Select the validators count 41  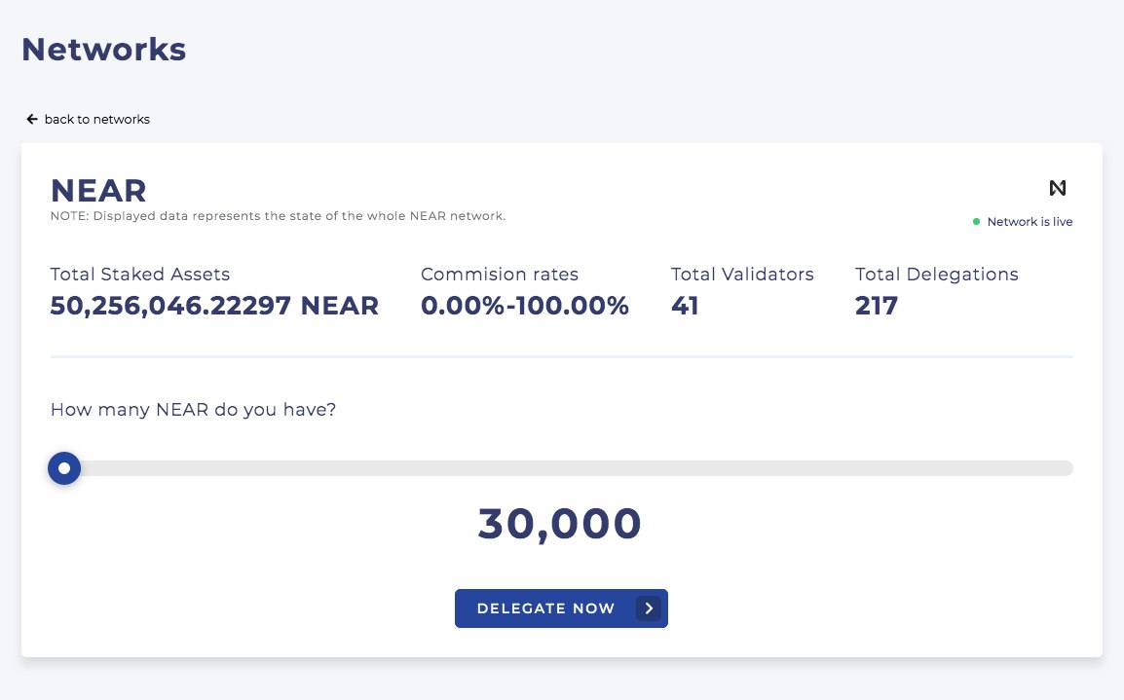[x=685, y=306]
